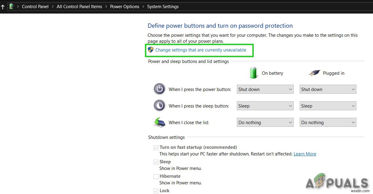Click the green On battery icon
Image resolution: width=373 pixels, height=194 pixels.
[x=253, y=73]
